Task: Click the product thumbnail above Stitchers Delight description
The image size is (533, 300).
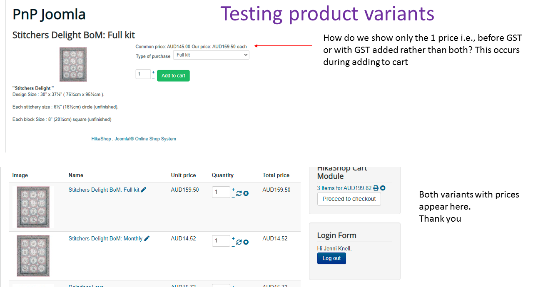Action: [73, 64]
